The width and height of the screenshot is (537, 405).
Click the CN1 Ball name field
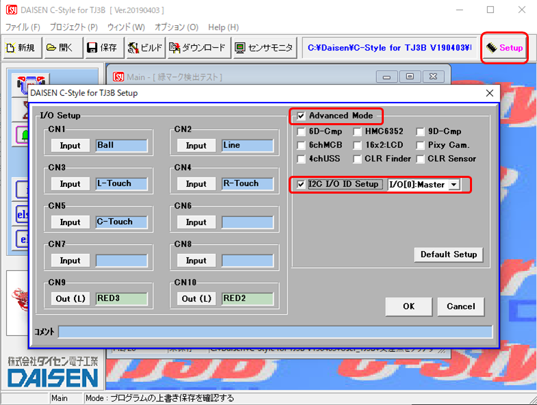point(122,146)
